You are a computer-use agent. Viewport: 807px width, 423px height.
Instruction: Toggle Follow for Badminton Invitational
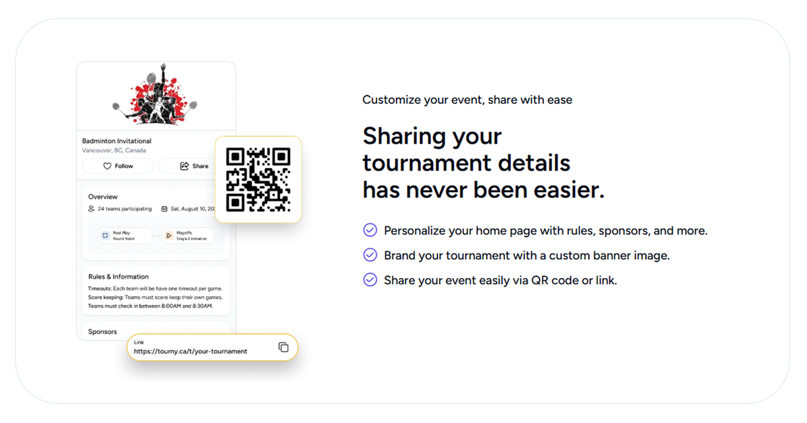118,166
